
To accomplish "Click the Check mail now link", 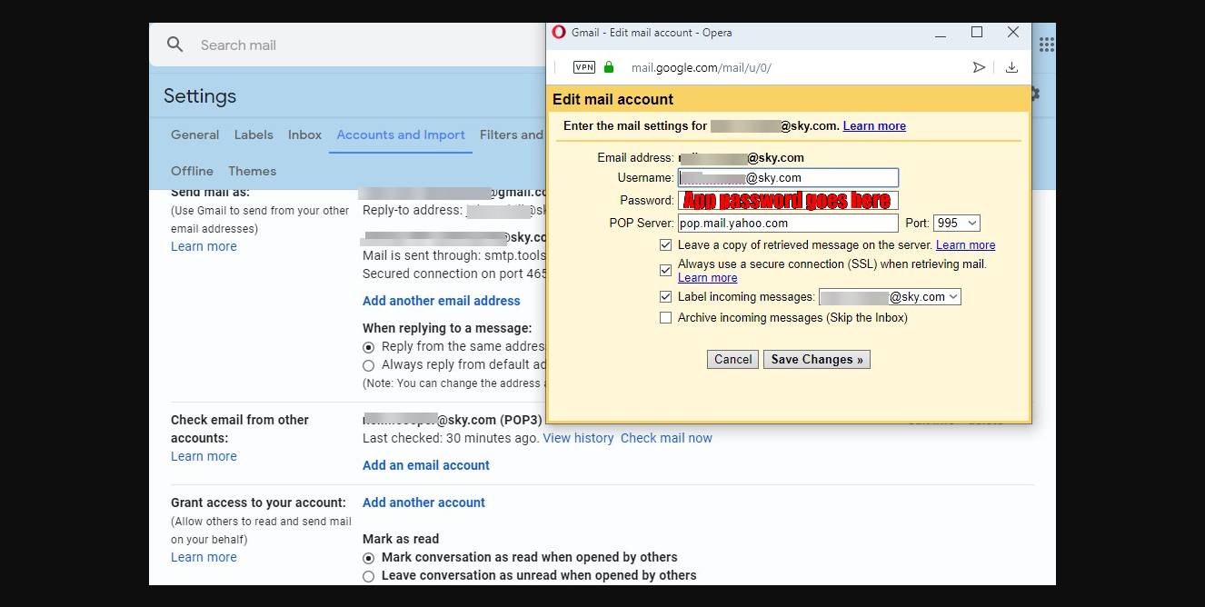I will coord(666,438).
